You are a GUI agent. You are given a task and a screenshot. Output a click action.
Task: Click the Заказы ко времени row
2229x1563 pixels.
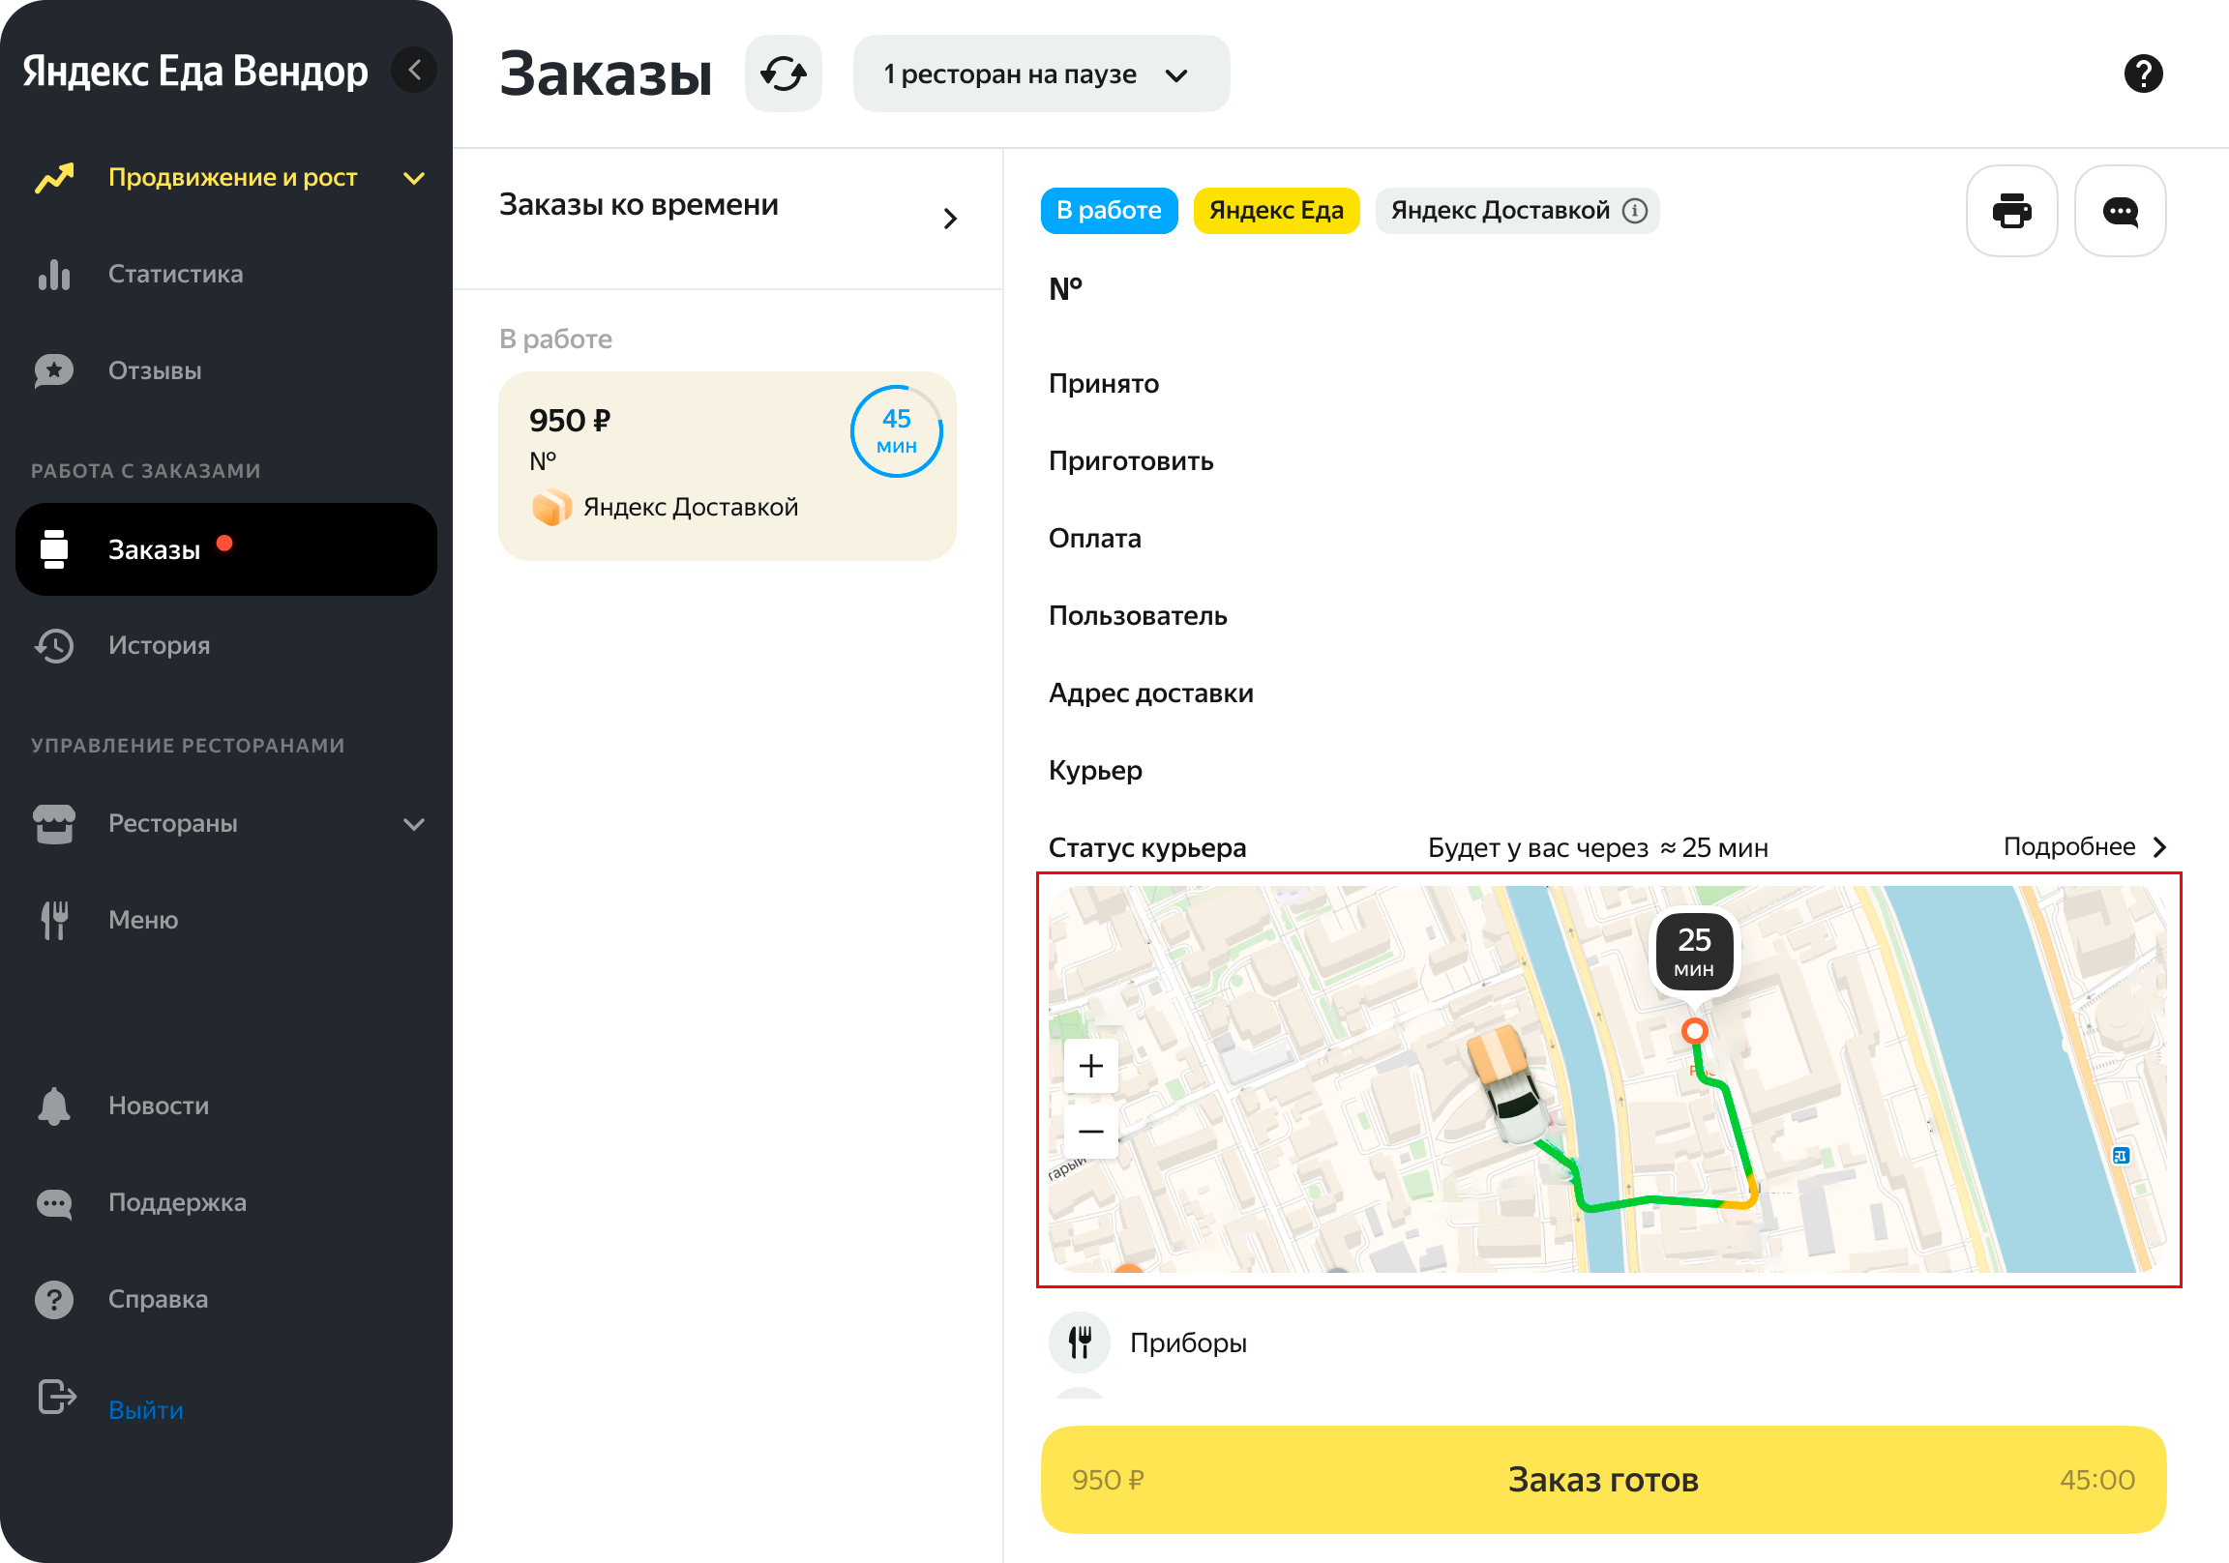tap(728, 219)
